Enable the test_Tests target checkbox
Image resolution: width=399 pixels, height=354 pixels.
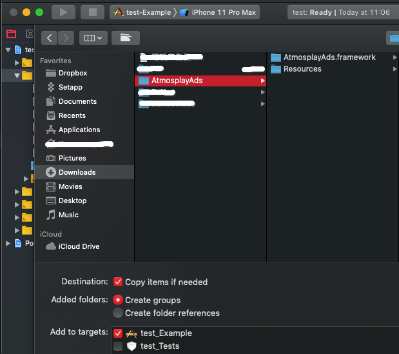click(118, 346)
